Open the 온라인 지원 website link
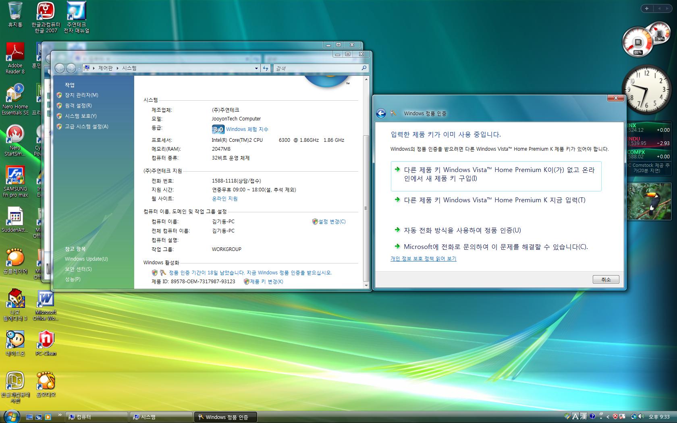 click(225, 199)
